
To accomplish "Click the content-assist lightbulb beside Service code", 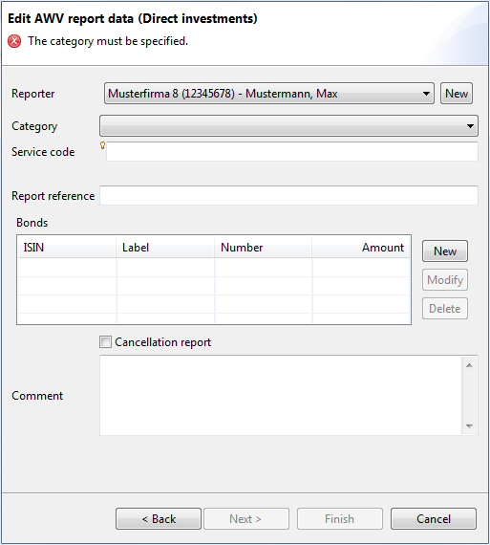I will (102, 145).
